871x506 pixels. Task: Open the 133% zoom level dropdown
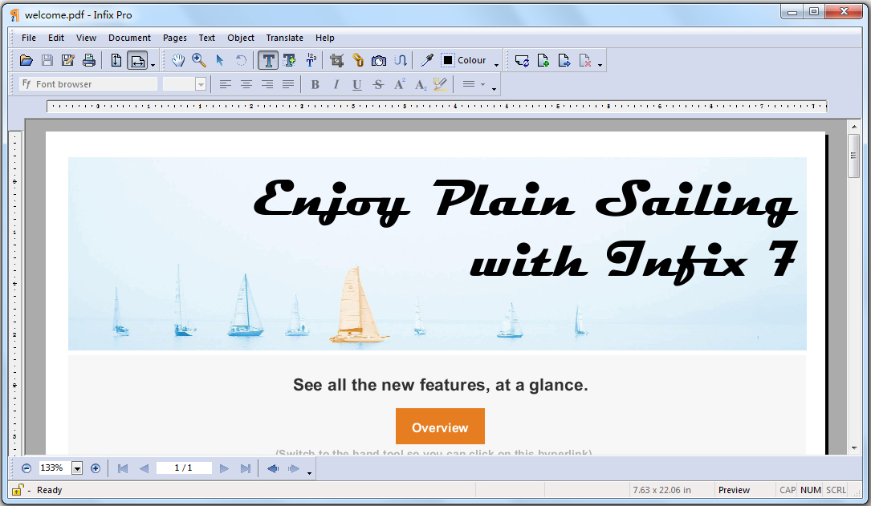(77, 468)
